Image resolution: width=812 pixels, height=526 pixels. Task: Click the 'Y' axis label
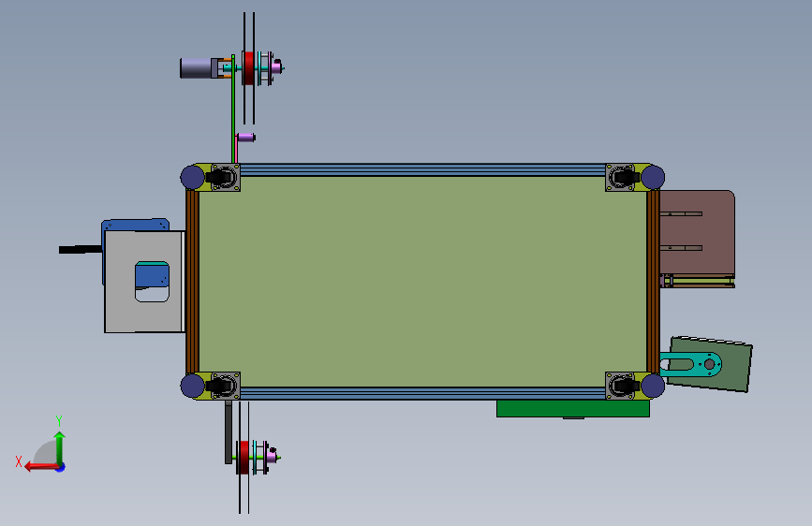59,420
